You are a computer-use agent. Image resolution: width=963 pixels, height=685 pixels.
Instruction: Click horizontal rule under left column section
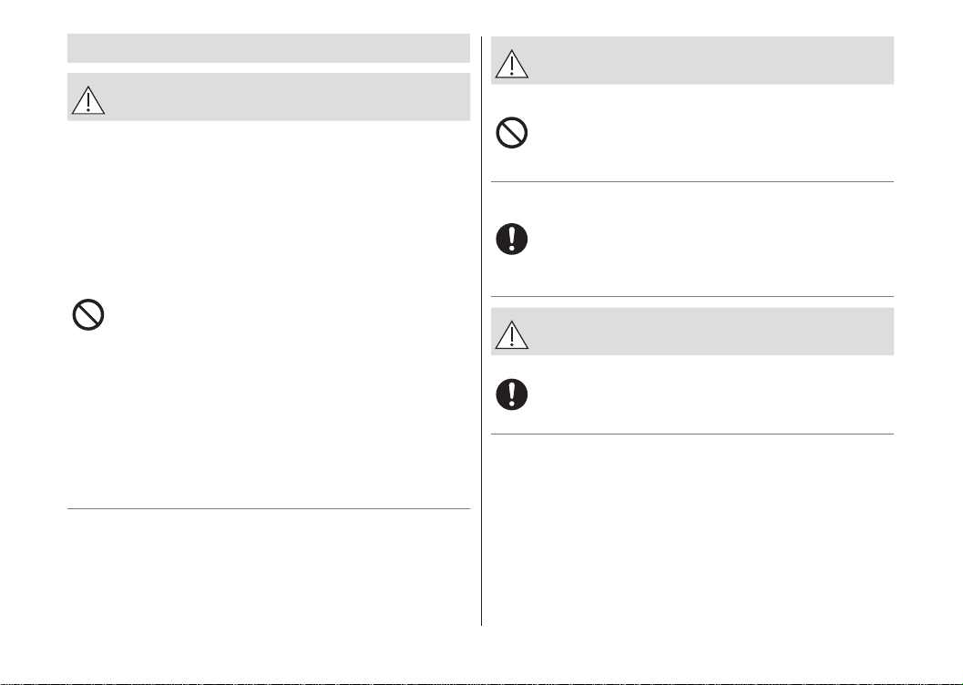tap(269, 509)
